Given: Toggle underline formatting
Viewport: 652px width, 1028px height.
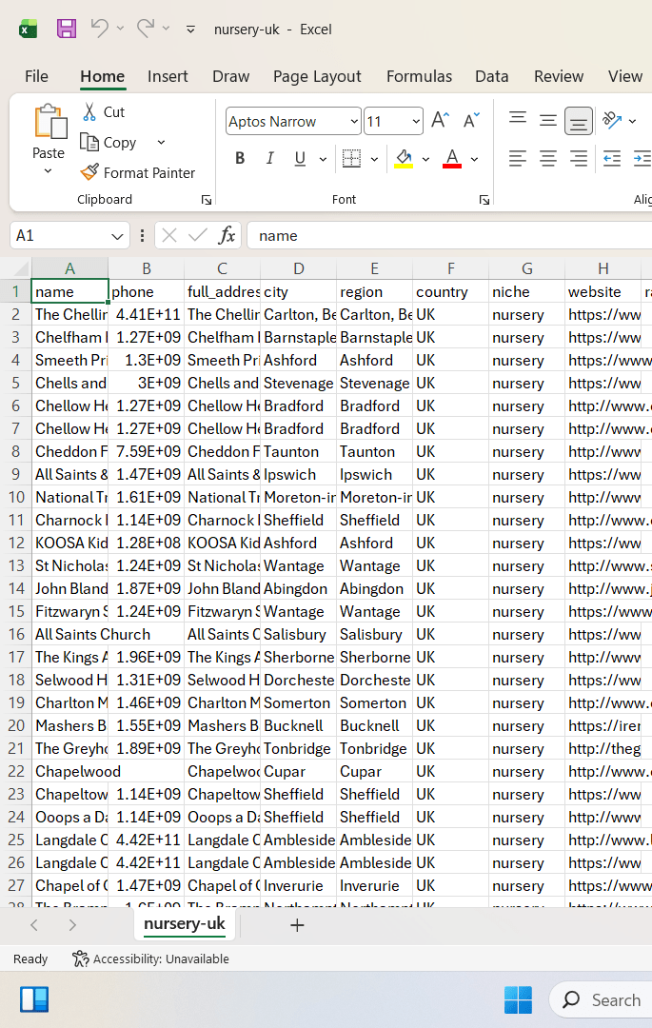Looking at the screenshot, I should pyautogui.click(x=300, y=158).
